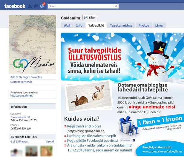Click the Kuidas võita? heading
The height and width of the screenshot is (157, 184).
82,119
